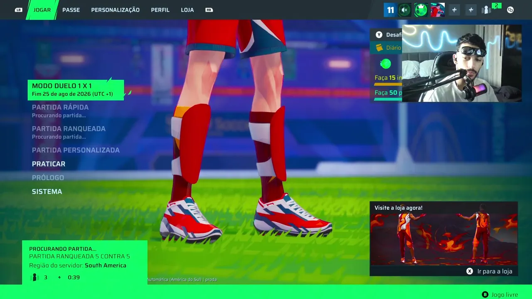Click the 'South America' server region text
Screen dimensions: 532x299
tap(106, 265)
